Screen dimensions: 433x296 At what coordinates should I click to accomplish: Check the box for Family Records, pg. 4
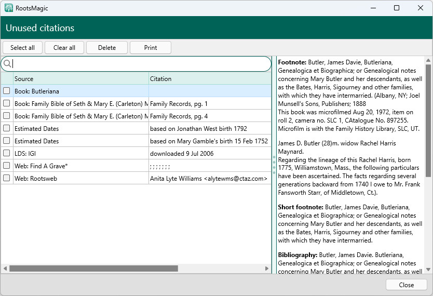7,115
